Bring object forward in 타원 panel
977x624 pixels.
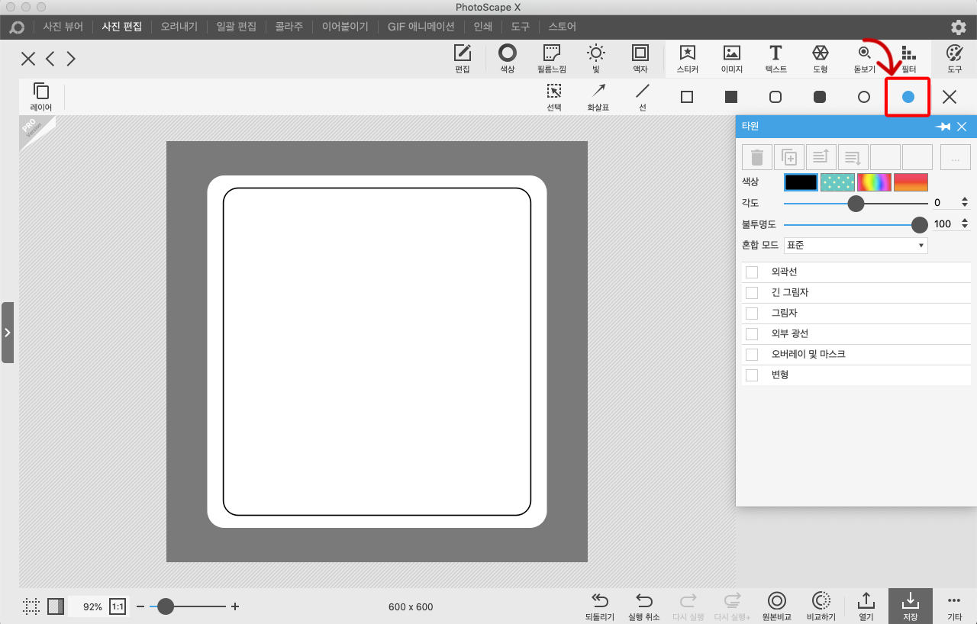pos(821,157)
